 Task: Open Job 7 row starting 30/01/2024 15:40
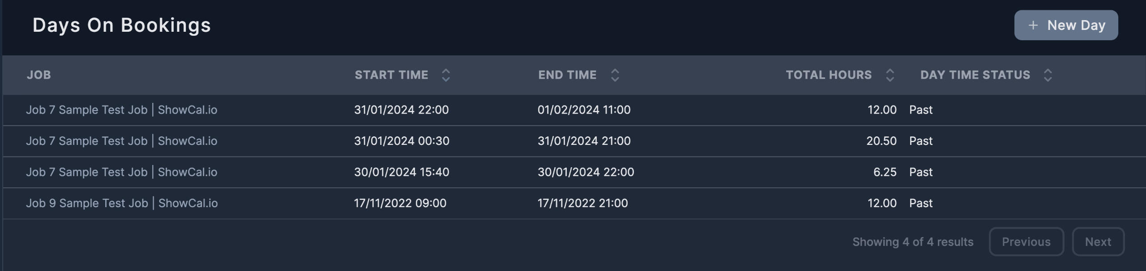point(121,172)
